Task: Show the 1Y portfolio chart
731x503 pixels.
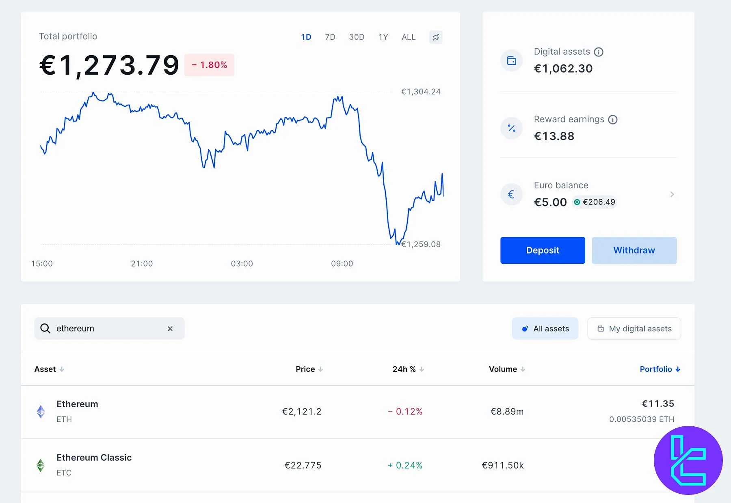Action: point(383,37)
